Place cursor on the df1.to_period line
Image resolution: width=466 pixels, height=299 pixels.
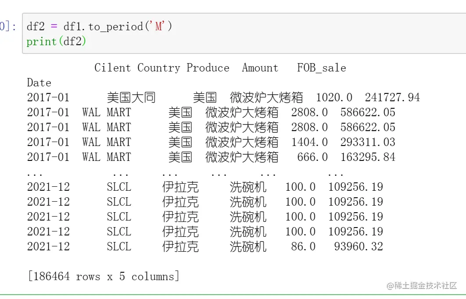point(99,26)
